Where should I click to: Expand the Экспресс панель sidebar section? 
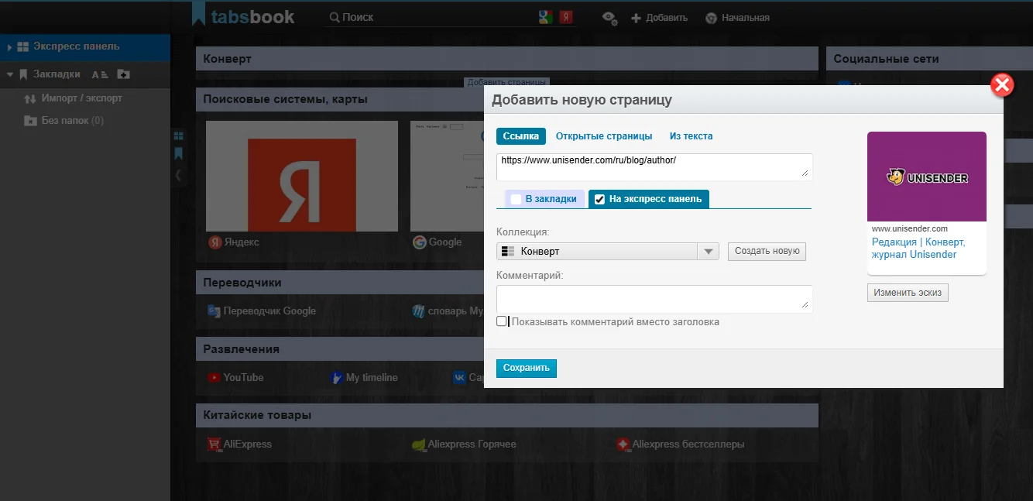pos(9,47)
